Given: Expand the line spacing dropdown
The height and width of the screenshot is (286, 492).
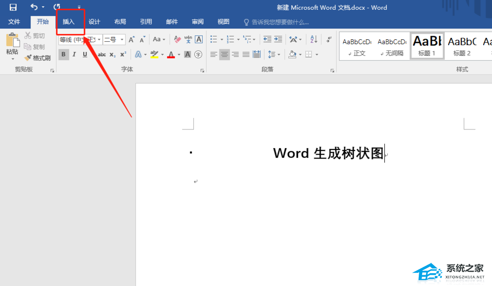Looking at the screenshot, I should click(x=279, y=54).
